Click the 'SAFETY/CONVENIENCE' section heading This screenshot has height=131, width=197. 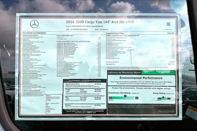30,73
